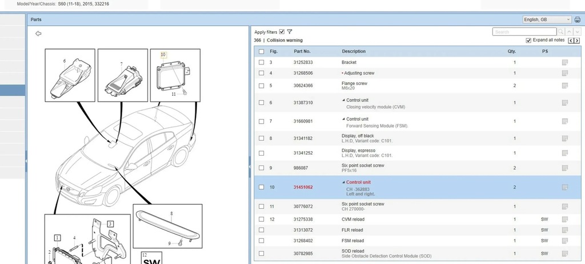Collapse Control unit note for CVM row
This screenshot has width=585, height=264.
pyautogui.click(x=343, y=100)
